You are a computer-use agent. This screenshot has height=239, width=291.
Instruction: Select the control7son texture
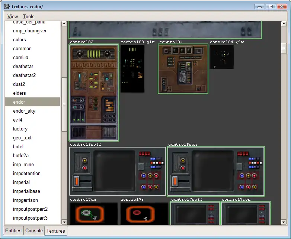point(246,214)
